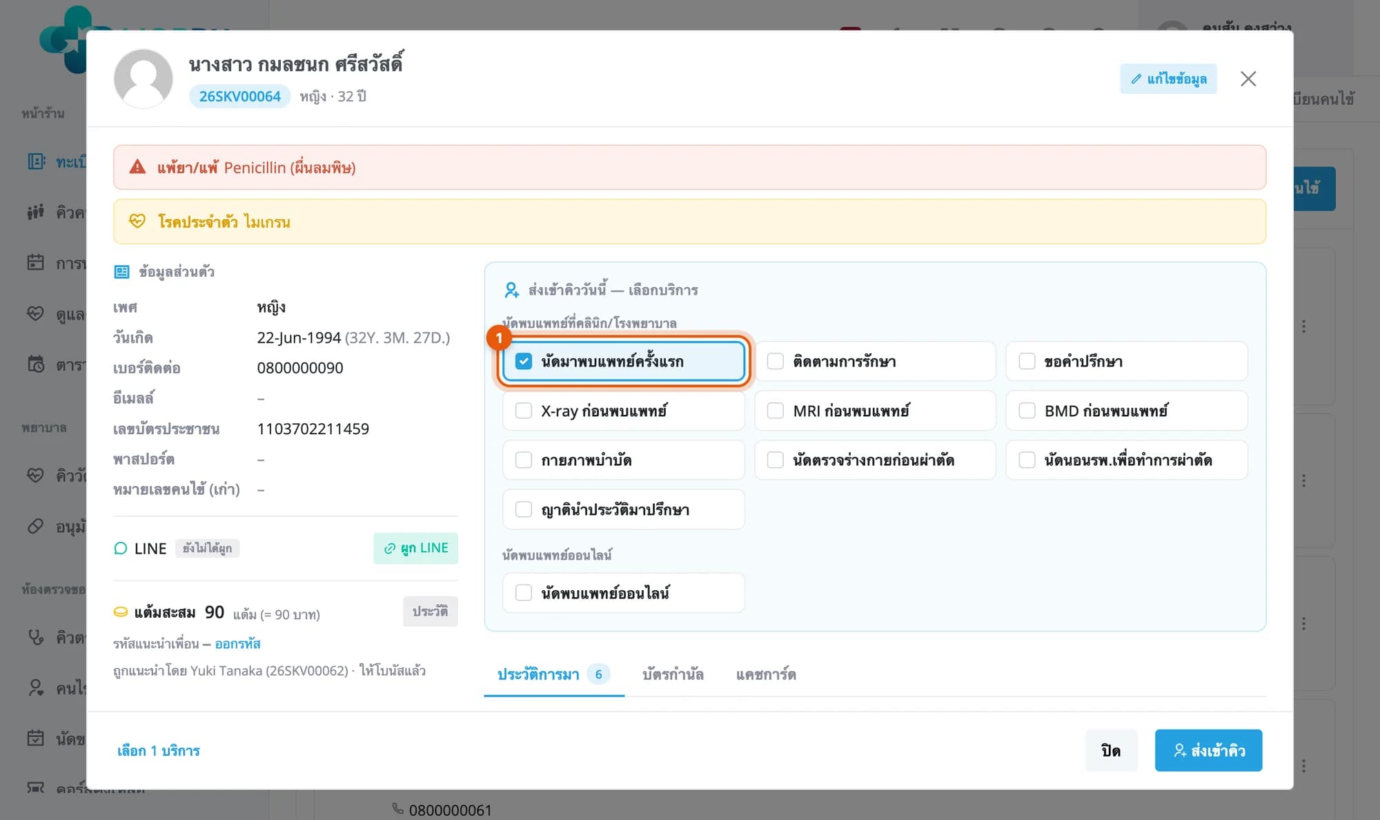The height and width of the screenshot is (820, 1380).
Task: Click registry icon in background sidebar
Action: coord(36,161)
